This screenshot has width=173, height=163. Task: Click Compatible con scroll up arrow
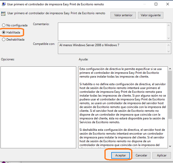tap(168, 45)
